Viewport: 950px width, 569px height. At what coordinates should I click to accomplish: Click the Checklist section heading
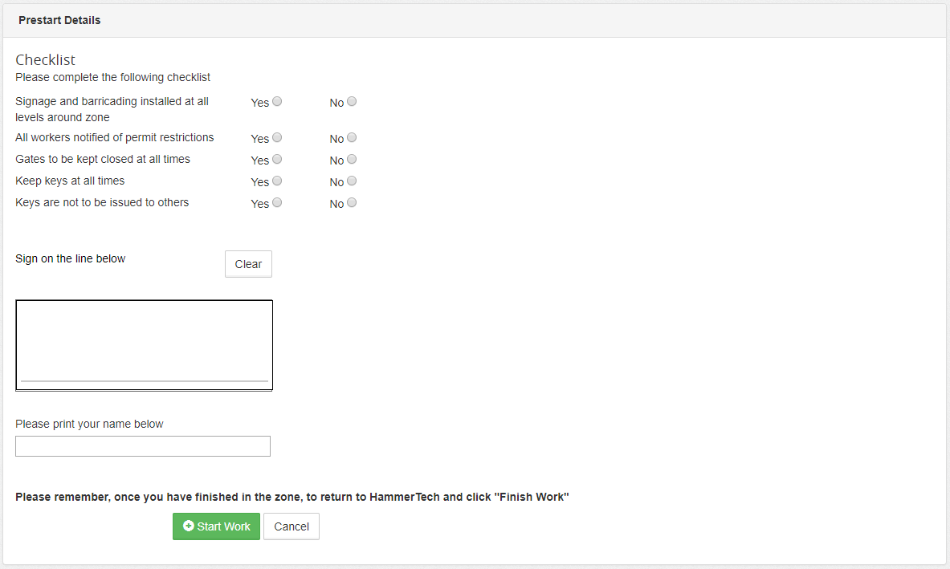click(45, 60)
